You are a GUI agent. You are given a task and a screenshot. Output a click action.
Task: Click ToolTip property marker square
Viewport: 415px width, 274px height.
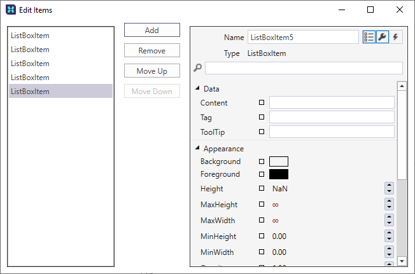[261, 132]
